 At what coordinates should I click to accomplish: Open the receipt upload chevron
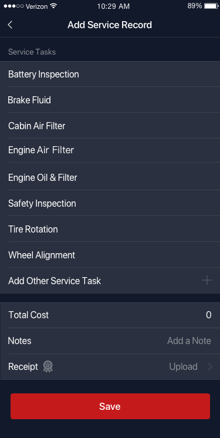point(210,367)
